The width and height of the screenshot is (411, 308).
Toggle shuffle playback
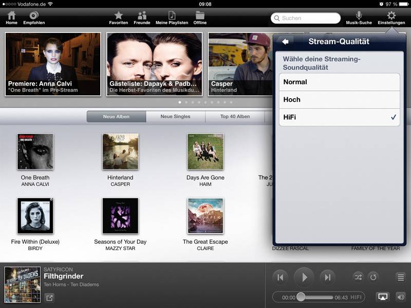[358, 277]
